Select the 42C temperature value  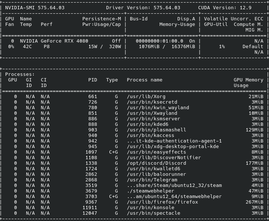tap(27, 47)
